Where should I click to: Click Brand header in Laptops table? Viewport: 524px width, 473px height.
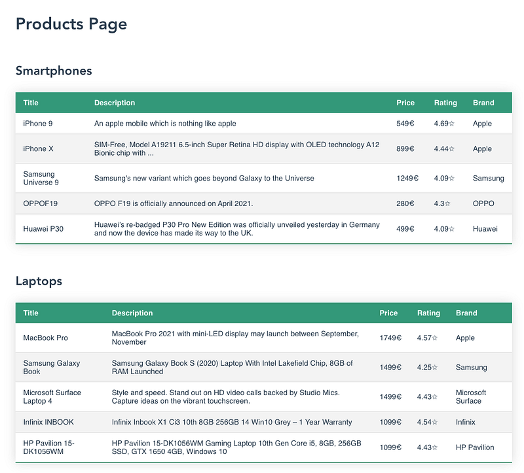tap(466, 313)
